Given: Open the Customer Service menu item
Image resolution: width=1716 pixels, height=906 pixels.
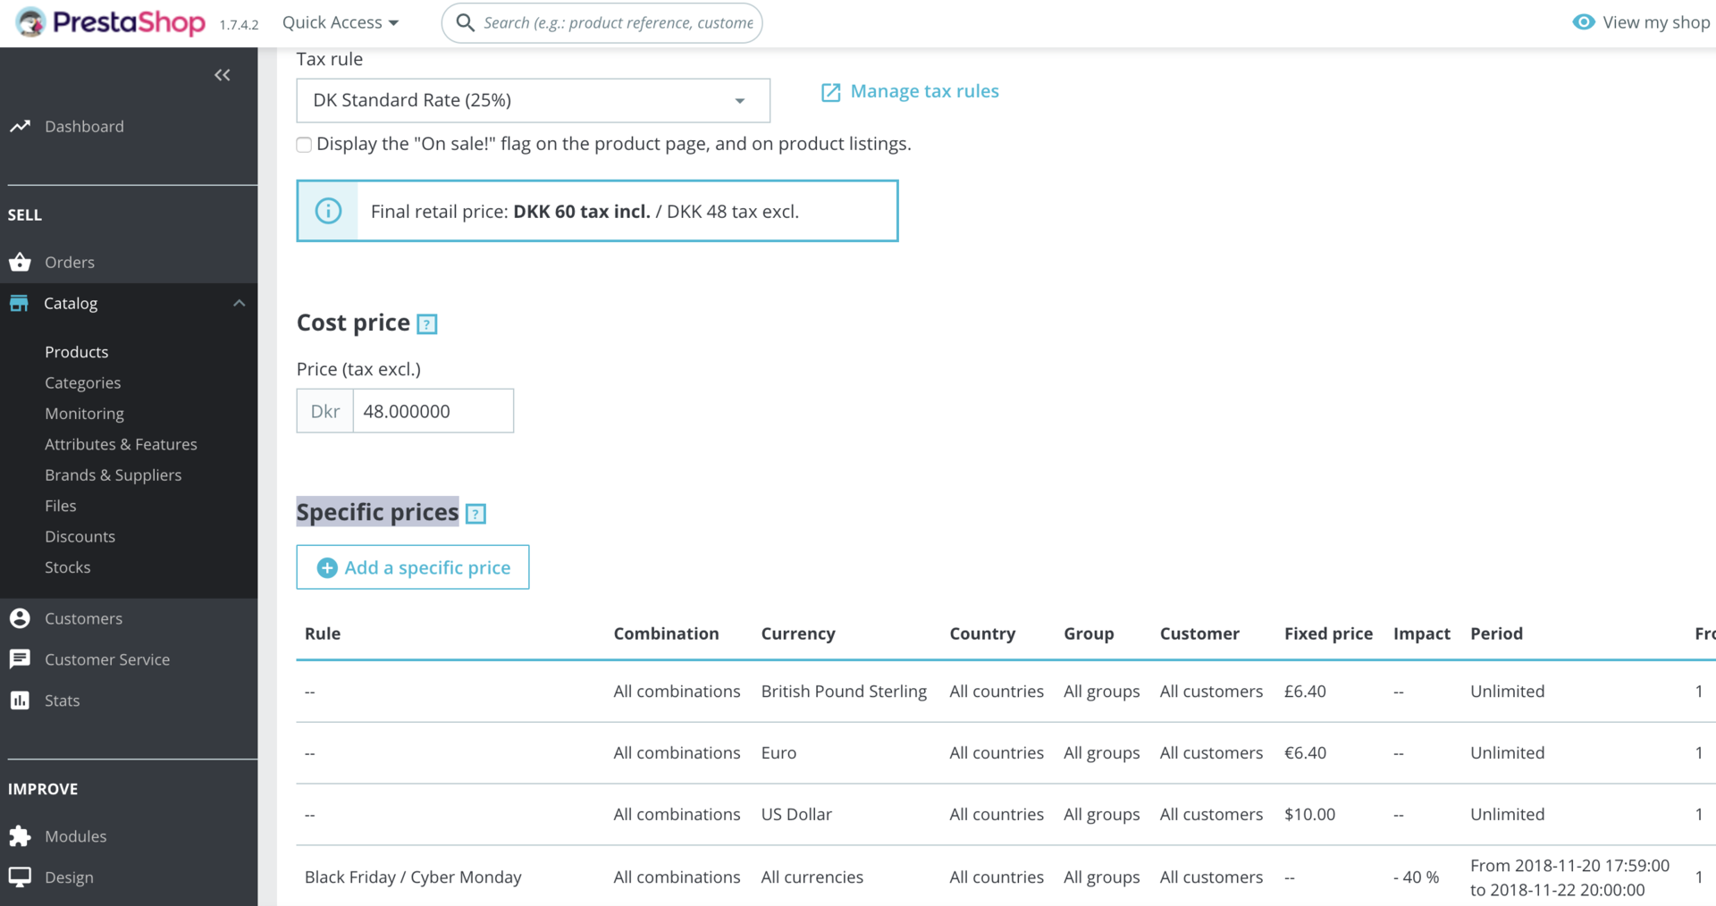Looking at the screenshot, I should (107, 659).
